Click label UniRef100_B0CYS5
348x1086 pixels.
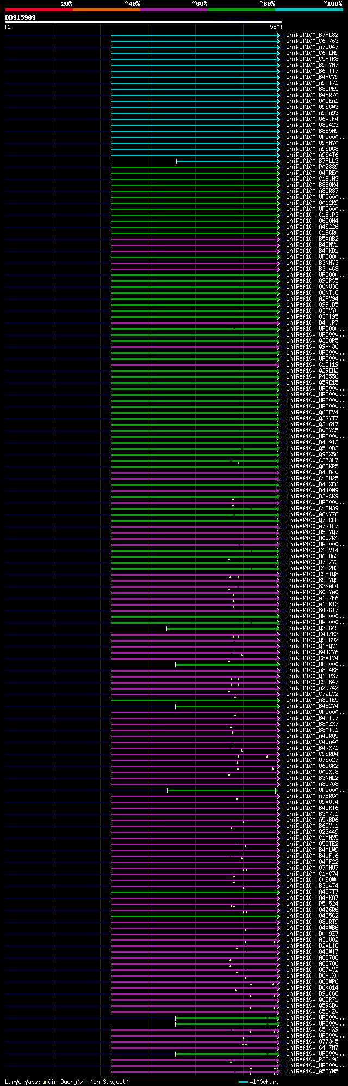point(312,430)
